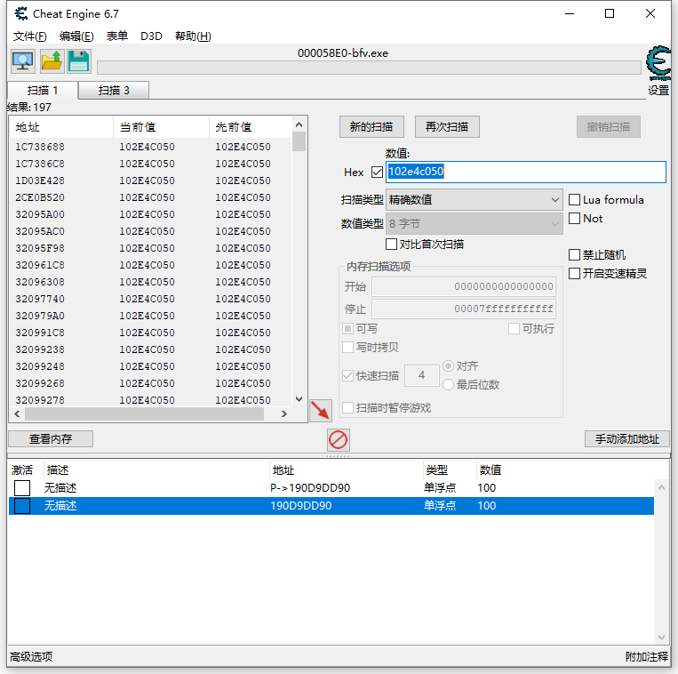Click 先前值 column header
This screenshot has height=674, width=678.
click(251, 127)
